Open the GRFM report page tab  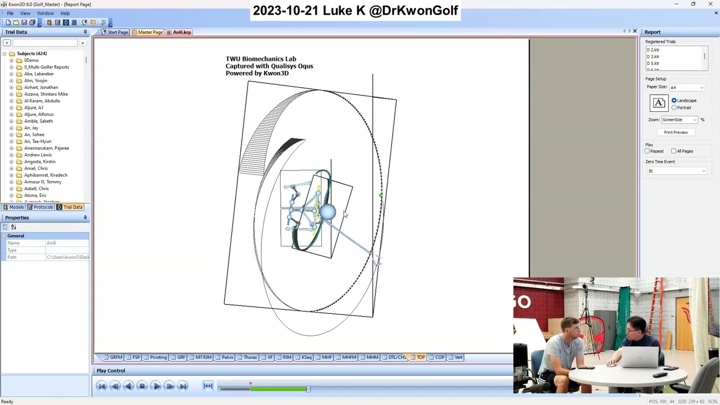tap(113, 358)
